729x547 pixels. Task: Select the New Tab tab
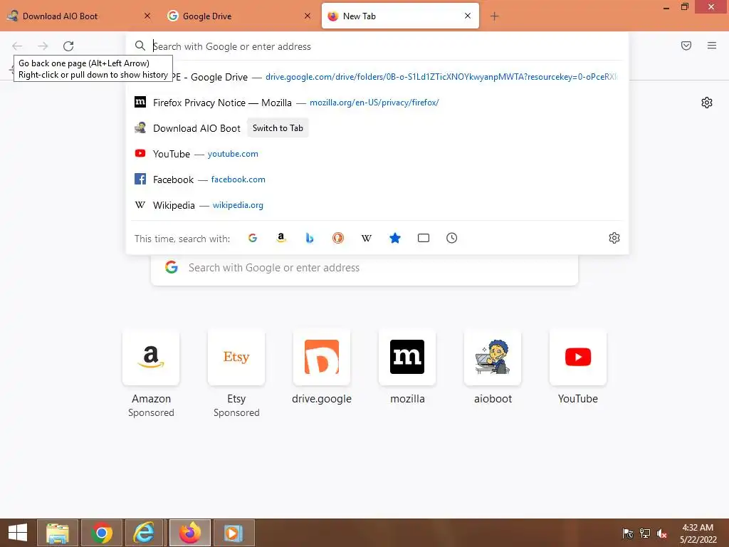point(400,16)
